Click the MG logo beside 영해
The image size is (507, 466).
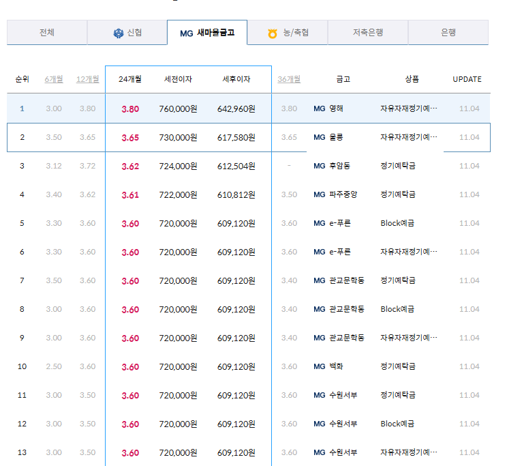[320, 108]
